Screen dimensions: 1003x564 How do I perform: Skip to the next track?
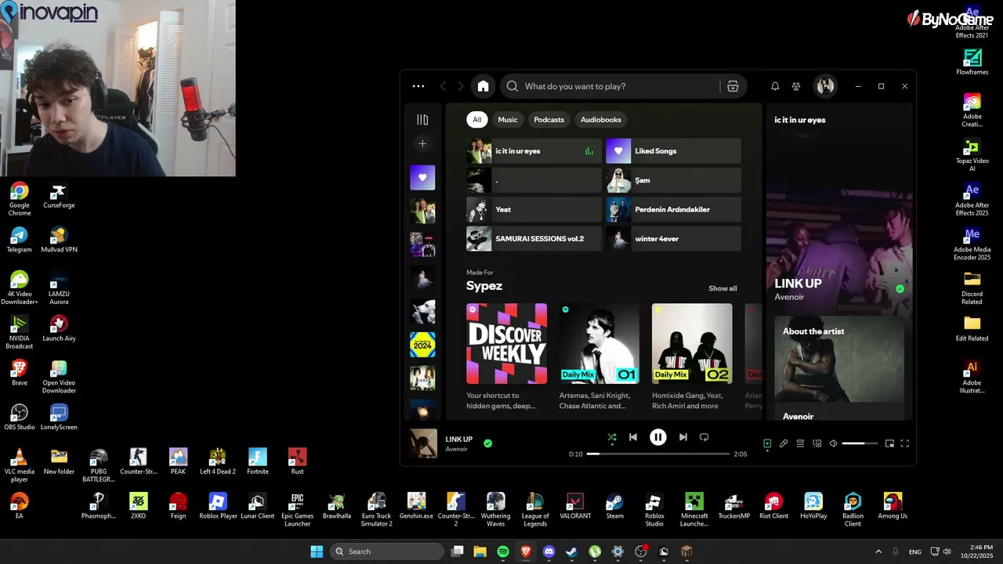[683, 437]
